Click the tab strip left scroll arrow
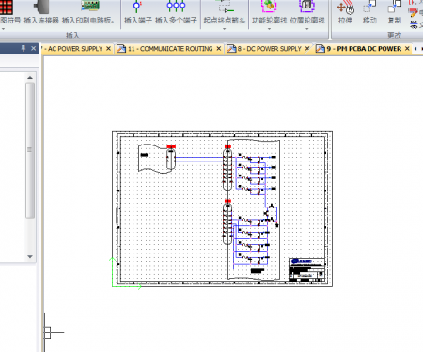This screenshot has height=352, width=423. 415,49
